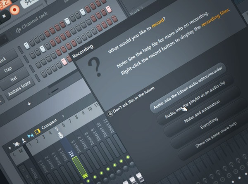This screenshot has height=184, width=248.
Task: Choose Notes and automation recording option
Action: 202,111
